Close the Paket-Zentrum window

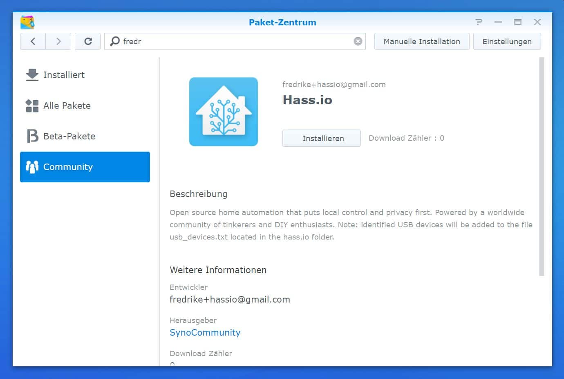(x=537, y=22)
